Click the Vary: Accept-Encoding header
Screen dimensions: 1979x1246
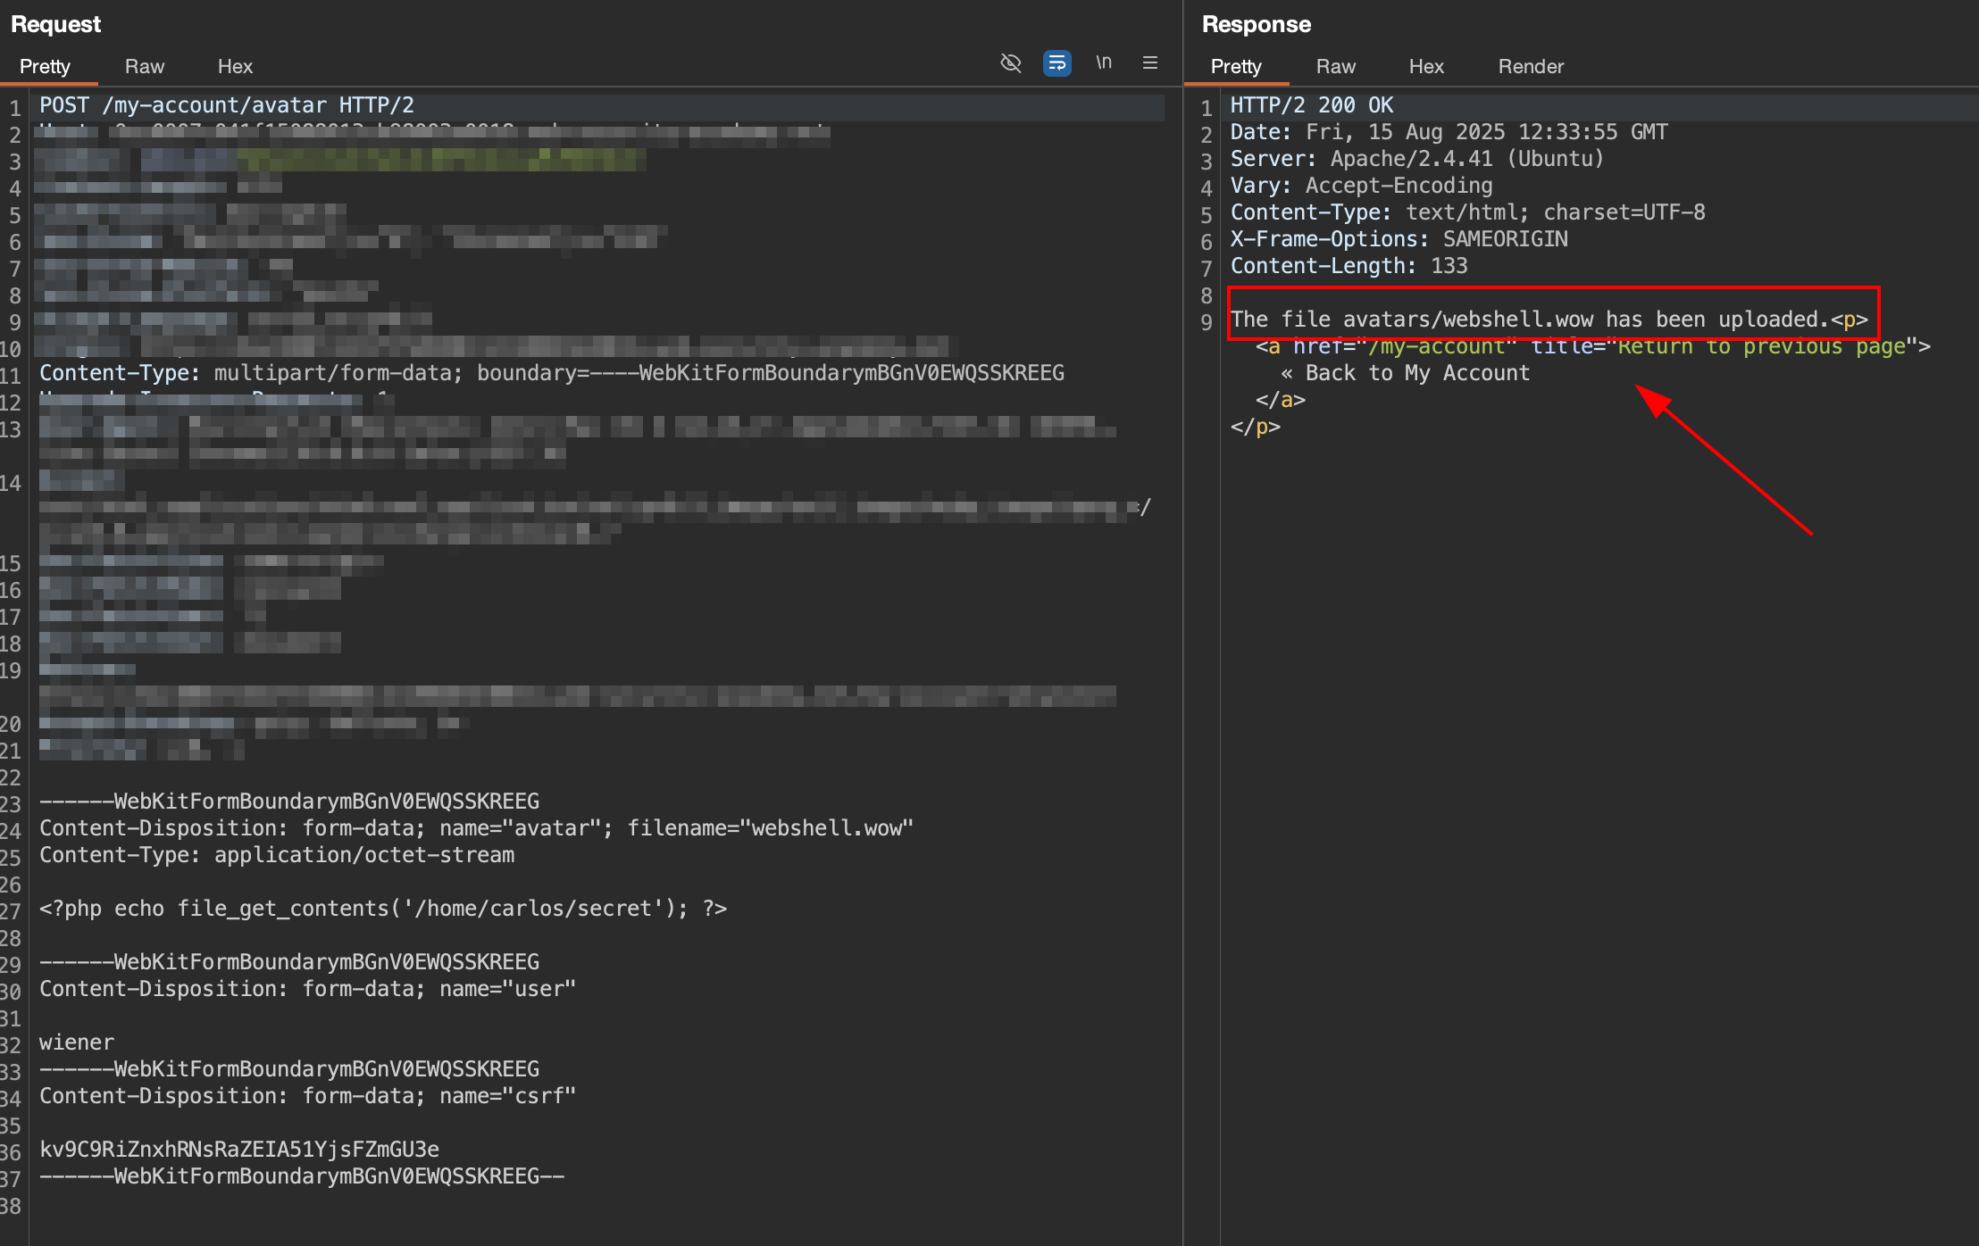tap(1362, 186)
